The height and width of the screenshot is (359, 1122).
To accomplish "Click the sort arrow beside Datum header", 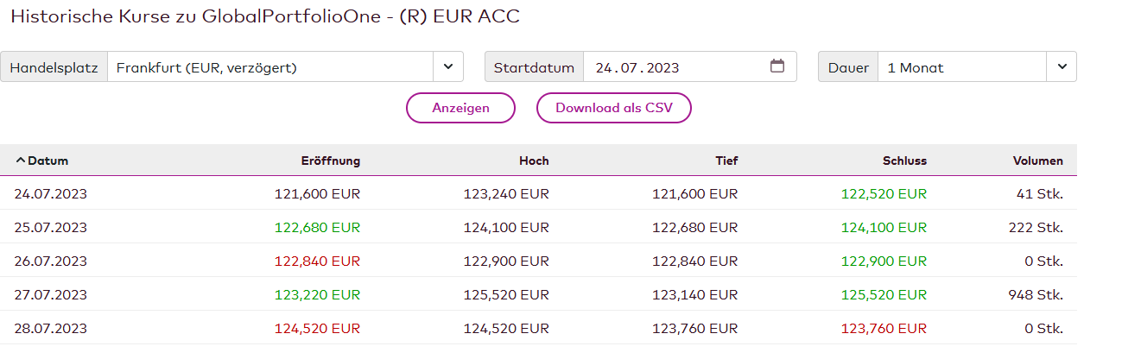I will click(21, 161).
